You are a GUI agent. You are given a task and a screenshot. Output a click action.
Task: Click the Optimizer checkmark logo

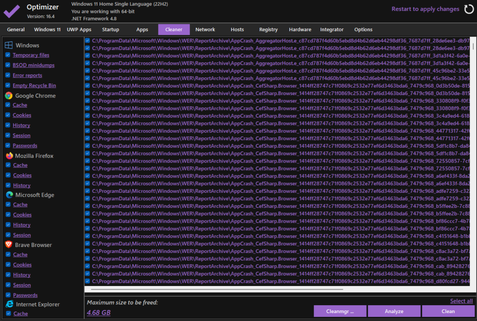(12, 10)
